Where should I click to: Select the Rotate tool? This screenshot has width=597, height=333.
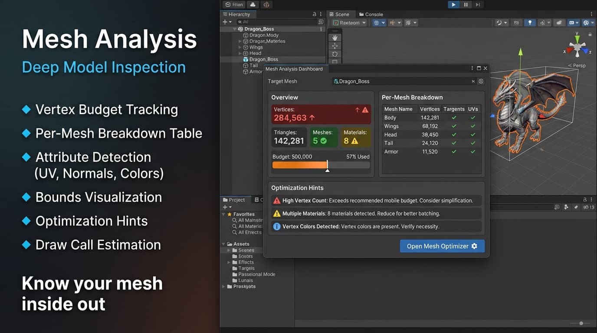pos(335,53)
